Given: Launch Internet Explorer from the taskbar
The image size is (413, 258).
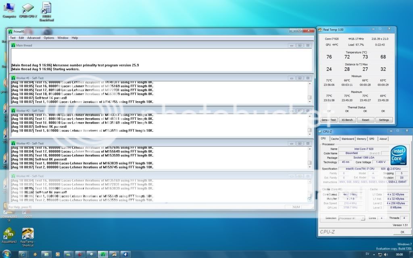Looking at the screenshot, I should (23, 254).
